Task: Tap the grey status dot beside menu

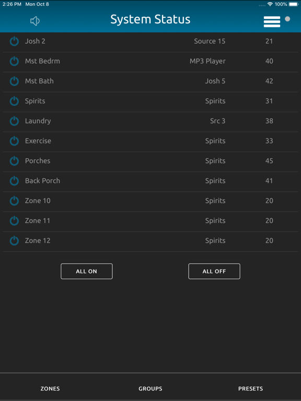Action: pyautogui.click(x=287, y=19)
